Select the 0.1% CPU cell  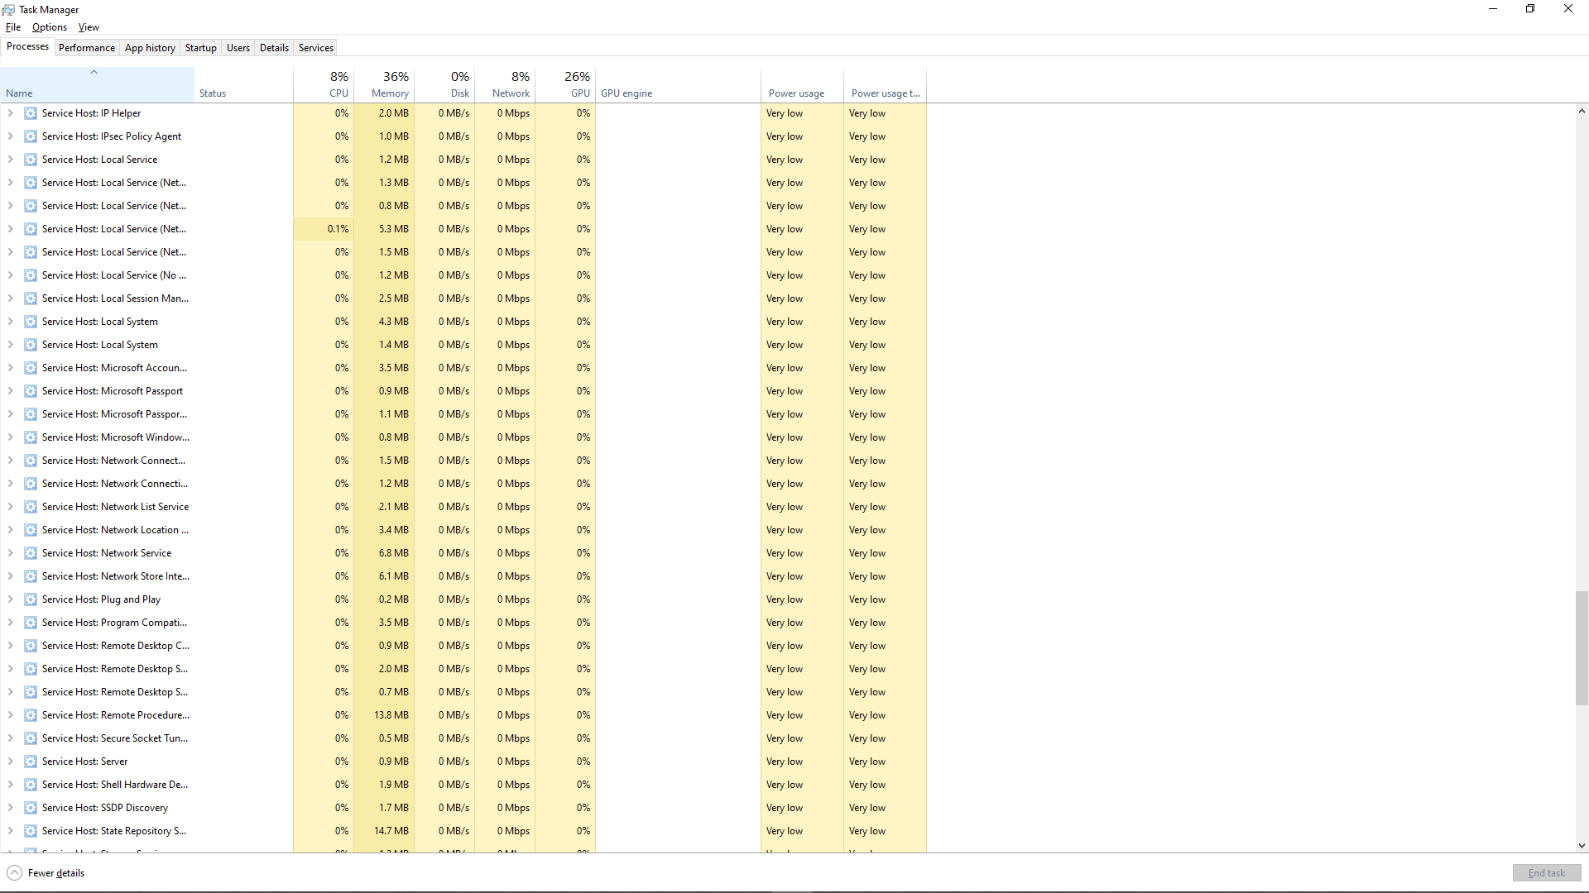(324, 229)
